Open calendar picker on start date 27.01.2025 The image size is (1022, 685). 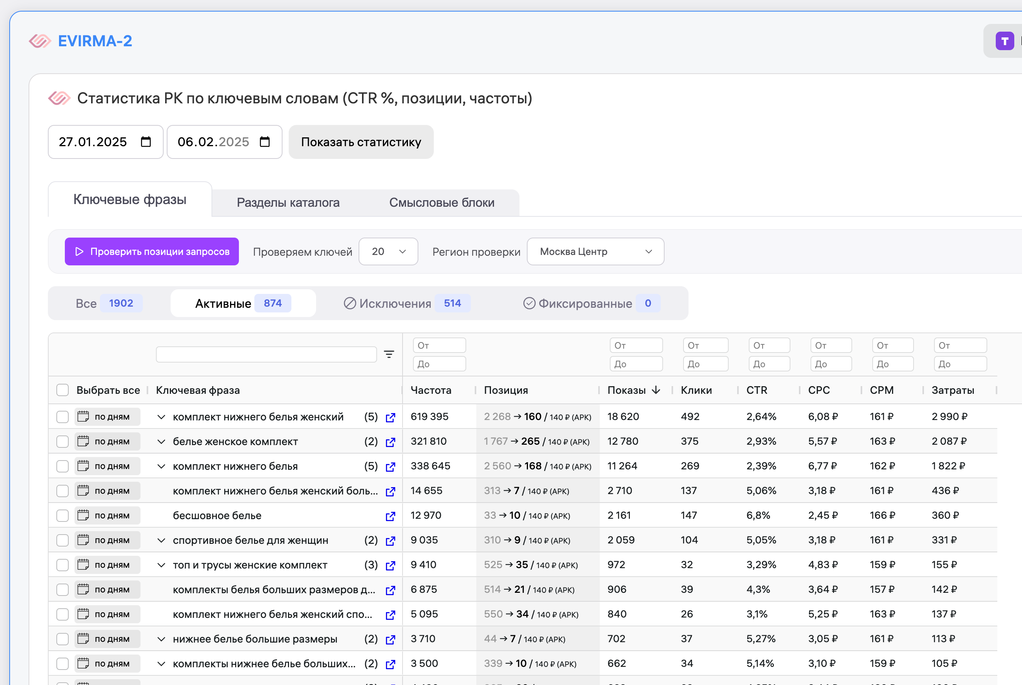click(x=146, y=142)
